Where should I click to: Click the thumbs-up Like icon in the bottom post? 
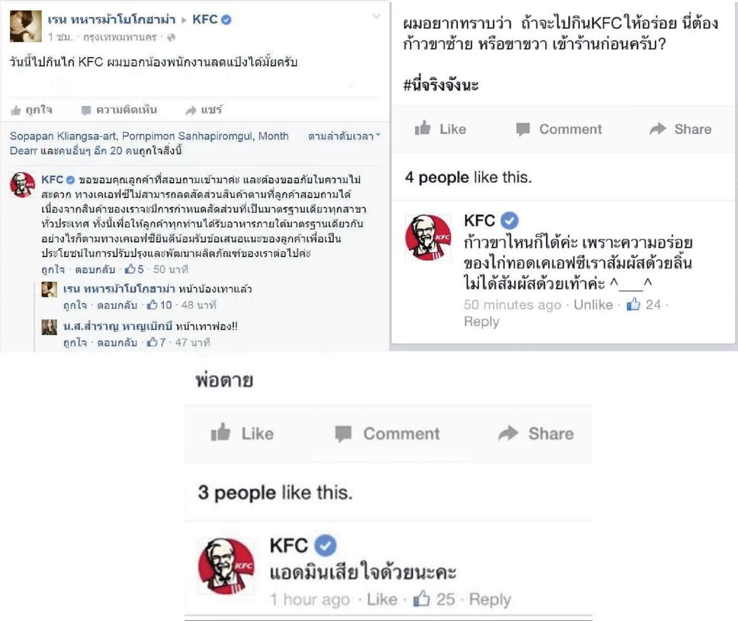[221, 432]
